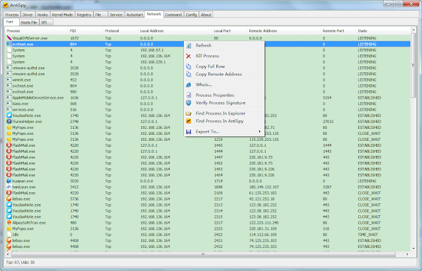Open the Process tab

[x=12, y=14]
